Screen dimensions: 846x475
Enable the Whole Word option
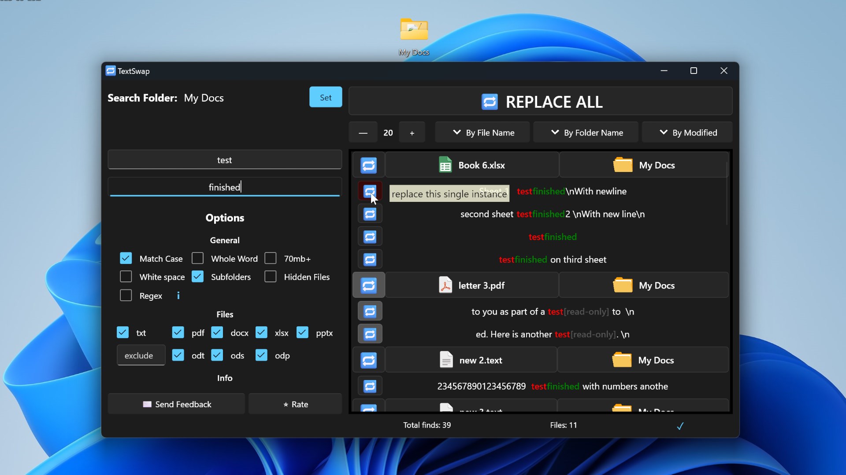(x=198, y=258)
